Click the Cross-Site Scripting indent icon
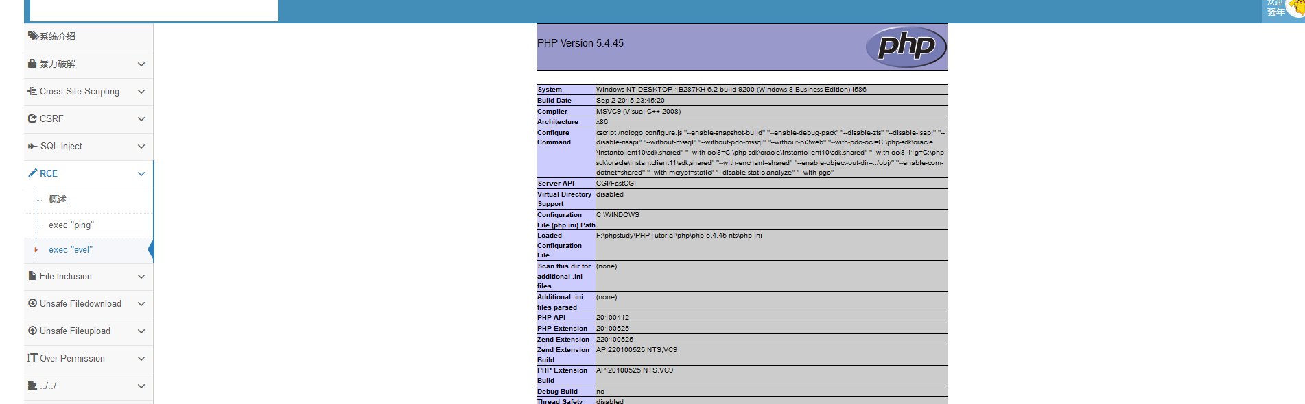This screenshot has width=1305, height=404. click(32, 91)
